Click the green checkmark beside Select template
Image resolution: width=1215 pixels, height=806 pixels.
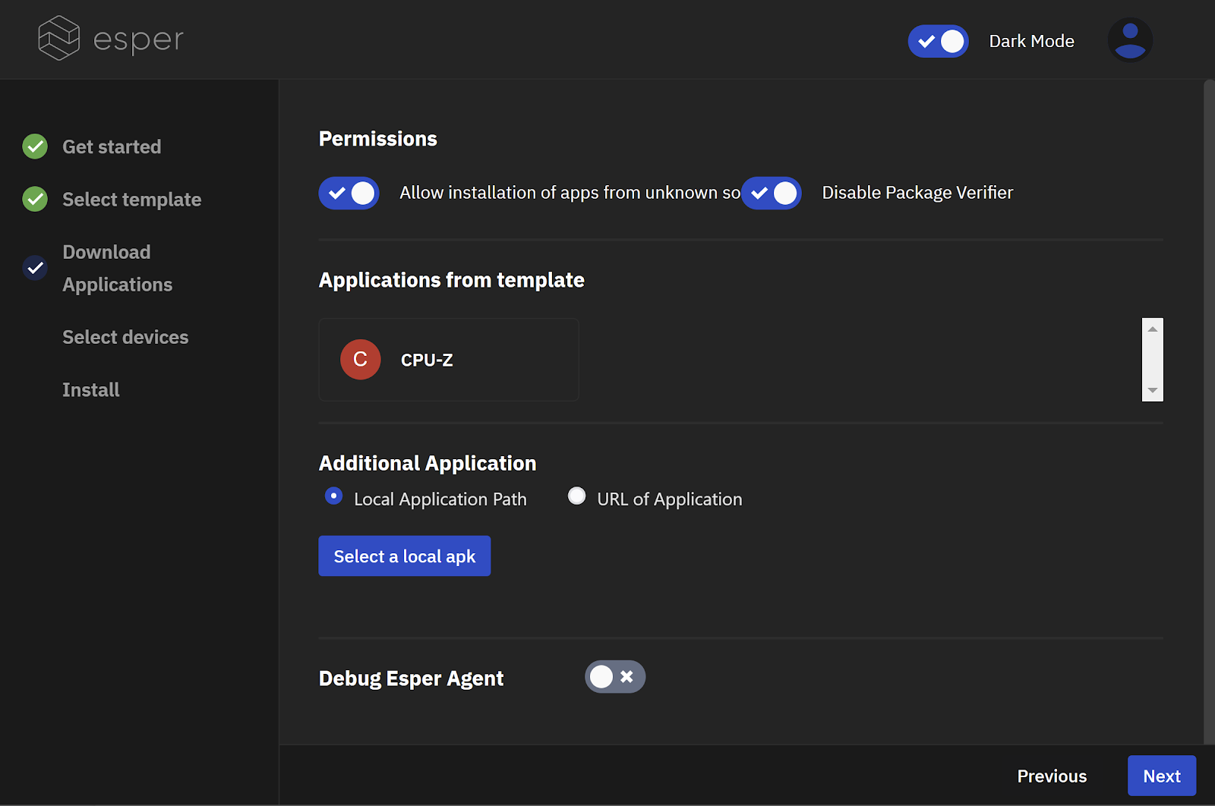tap(34, 199)
